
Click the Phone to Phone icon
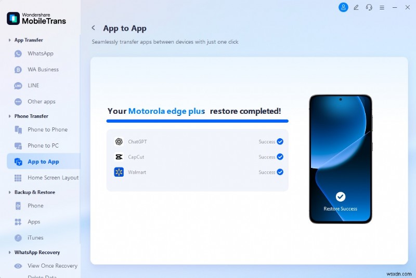coord(18,130)
